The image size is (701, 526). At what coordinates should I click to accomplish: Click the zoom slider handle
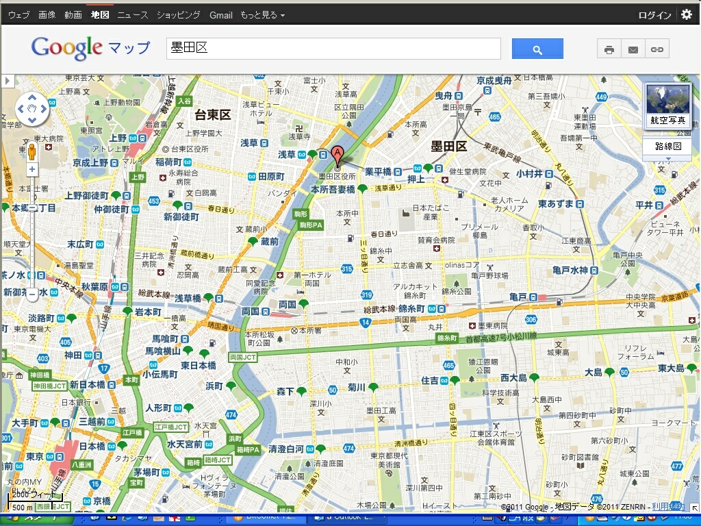click(32, 208)
